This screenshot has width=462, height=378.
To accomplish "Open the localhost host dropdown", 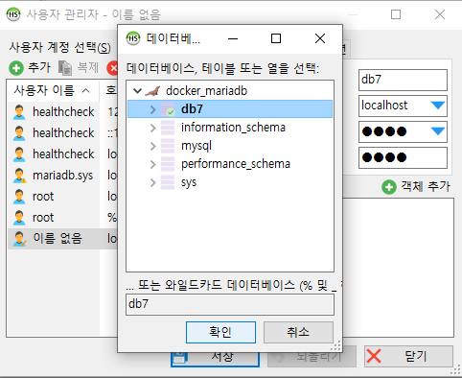I will click(438, 106).
